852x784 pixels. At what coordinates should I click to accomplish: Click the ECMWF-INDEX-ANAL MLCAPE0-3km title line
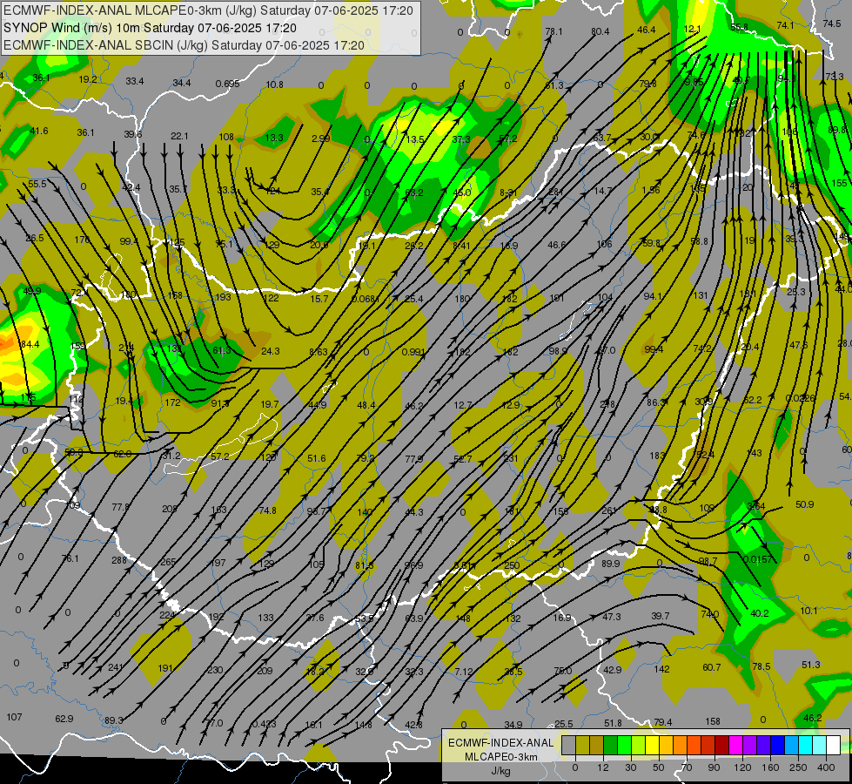(x=208, y=10)
